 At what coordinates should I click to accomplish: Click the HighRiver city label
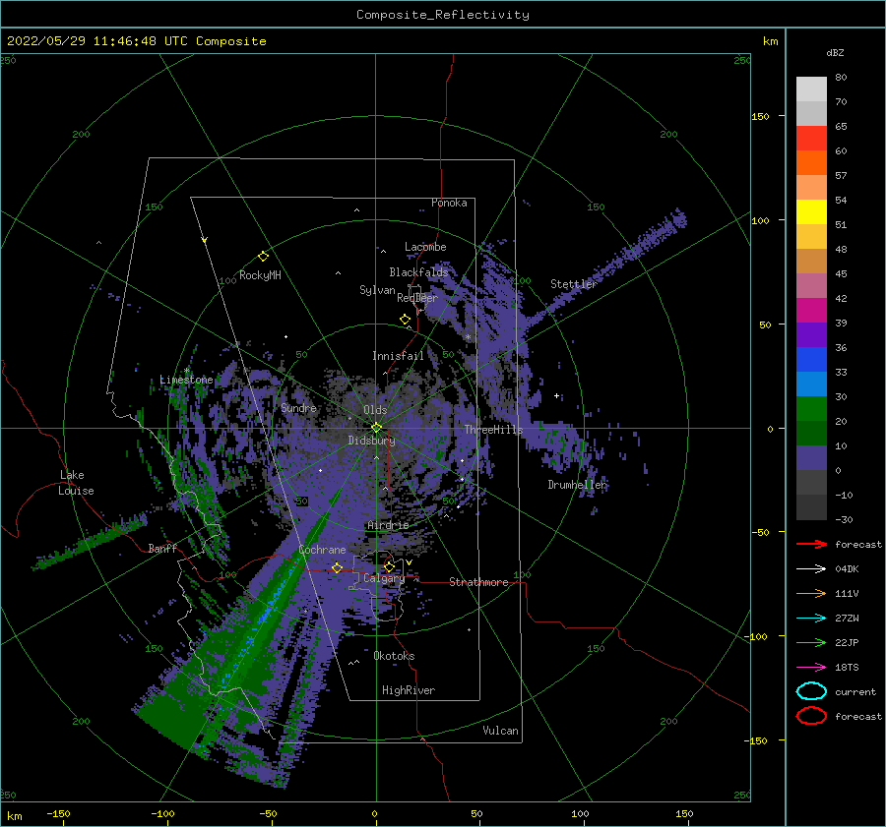[409, 690]
